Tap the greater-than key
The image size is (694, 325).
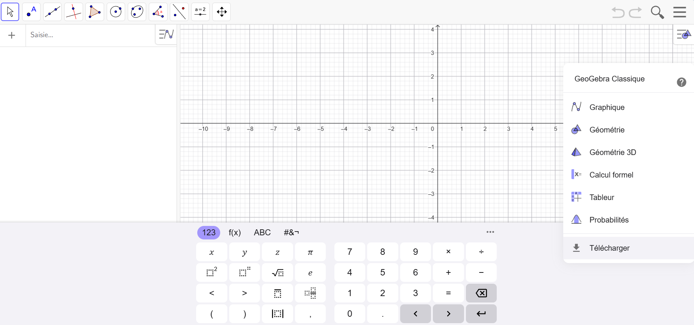coord(245,293)
